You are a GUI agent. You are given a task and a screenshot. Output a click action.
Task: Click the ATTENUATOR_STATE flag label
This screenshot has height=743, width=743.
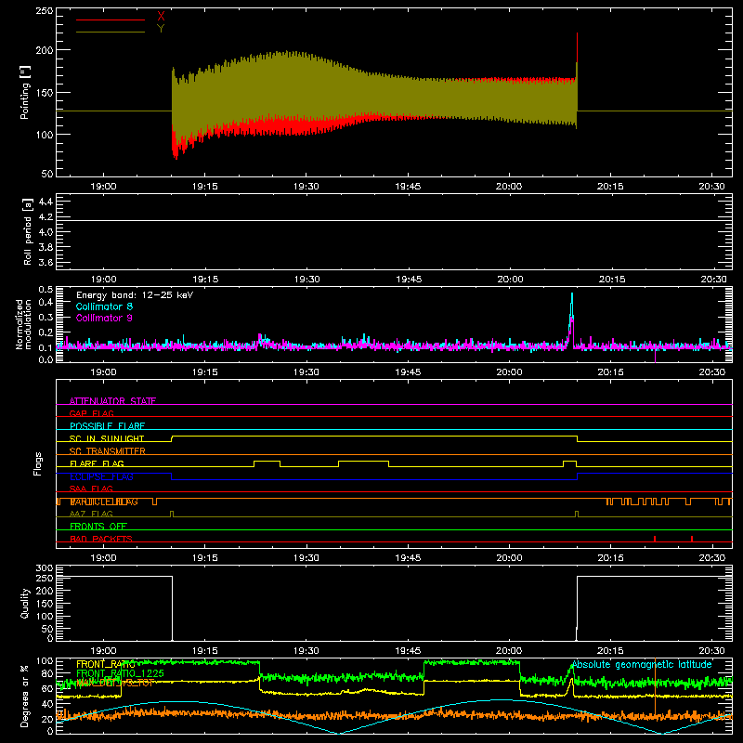pyautogui.click(x=112, y=401)
